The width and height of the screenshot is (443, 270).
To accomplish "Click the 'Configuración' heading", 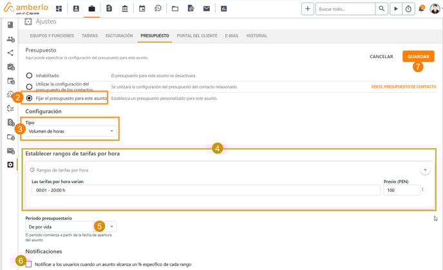I will (x=44, y=111).
